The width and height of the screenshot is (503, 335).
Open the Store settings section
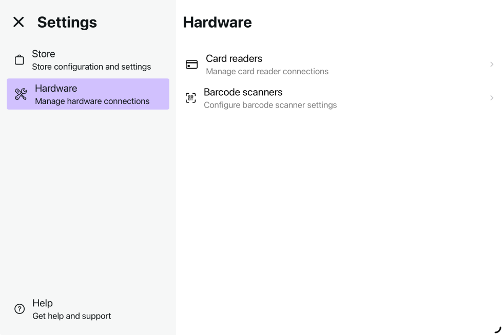[44, 54]
